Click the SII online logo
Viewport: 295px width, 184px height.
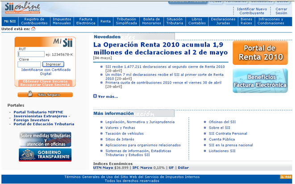click(22, 8)
